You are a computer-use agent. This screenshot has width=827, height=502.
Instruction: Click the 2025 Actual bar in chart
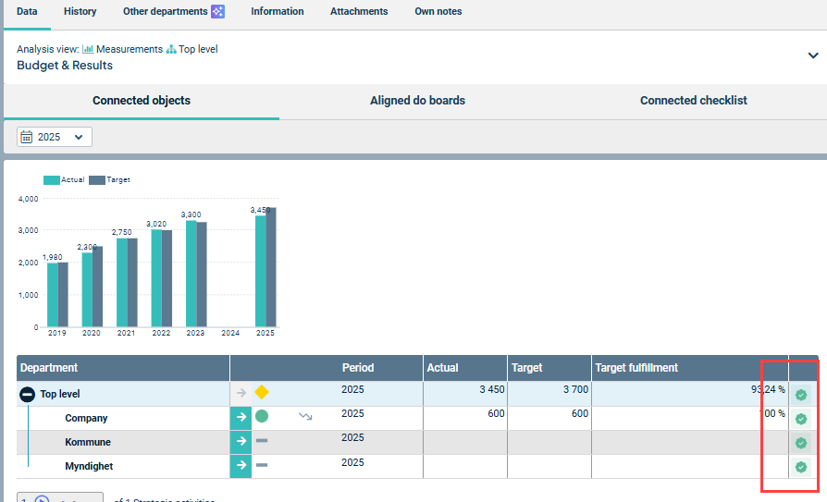(x=260, y=271)
